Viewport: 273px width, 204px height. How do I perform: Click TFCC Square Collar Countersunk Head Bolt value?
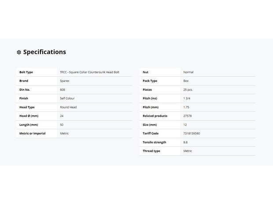(x=89, y=72)
